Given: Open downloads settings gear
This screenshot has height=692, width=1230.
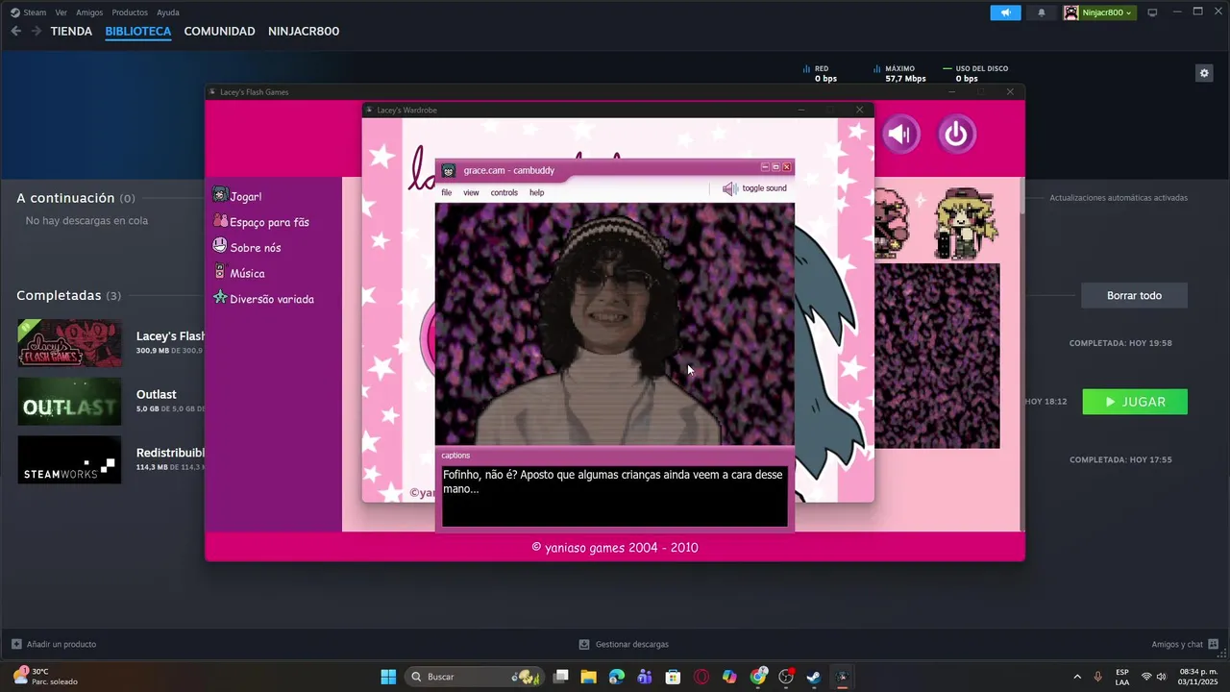Looking at the screenshot, I should [x=1204, y=73].
